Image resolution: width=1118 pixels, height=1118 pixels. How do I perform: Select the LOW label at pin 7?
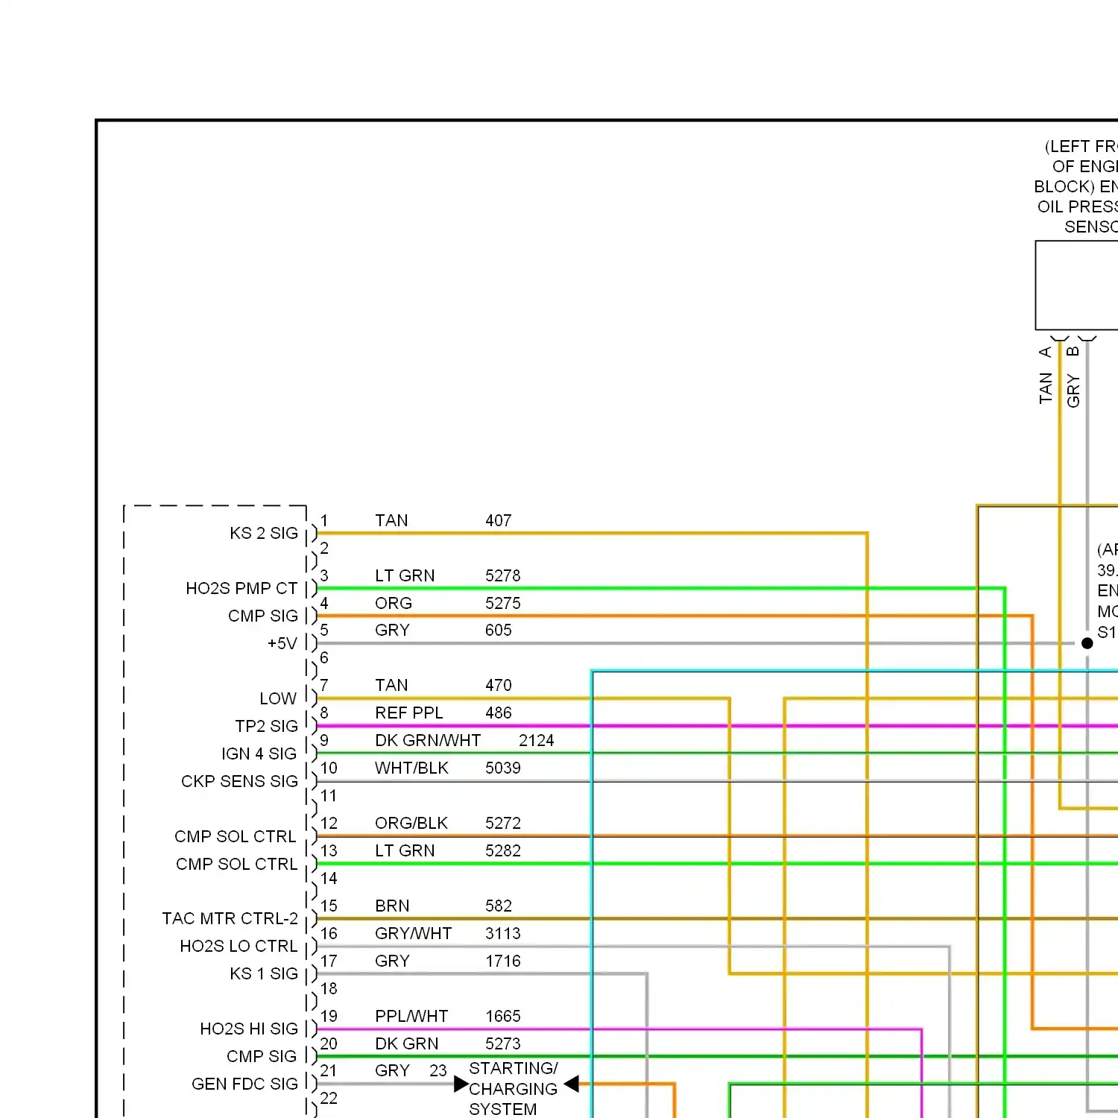[278, 698]
